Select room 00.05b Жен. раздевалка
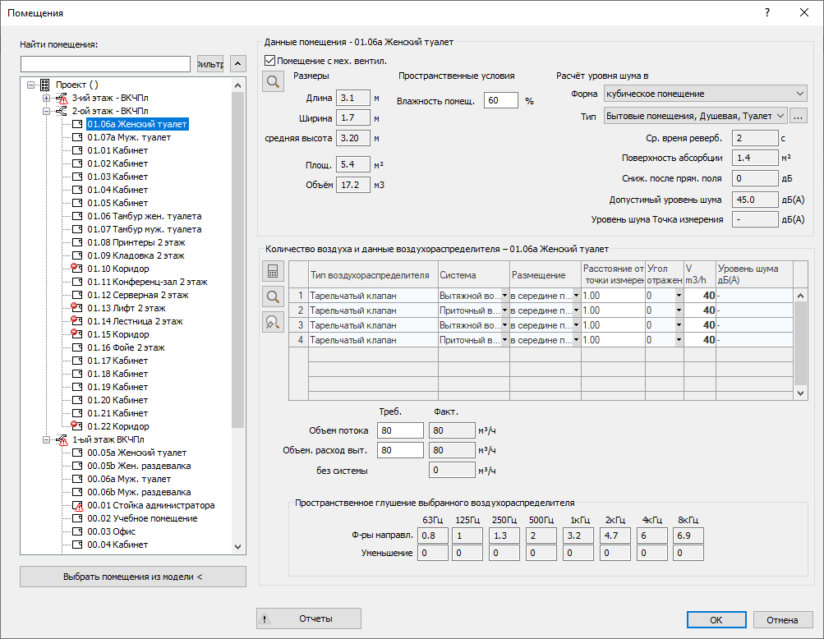824x639 pixels. 139,466
